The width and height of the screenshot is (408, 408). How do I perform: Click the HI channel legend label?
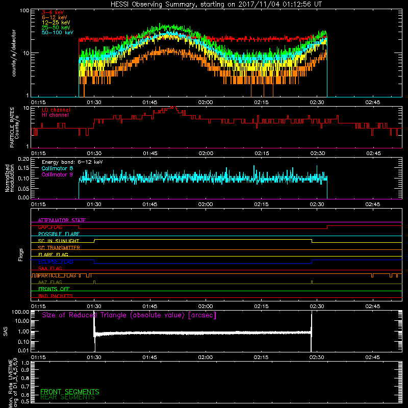tap(55, 115)
